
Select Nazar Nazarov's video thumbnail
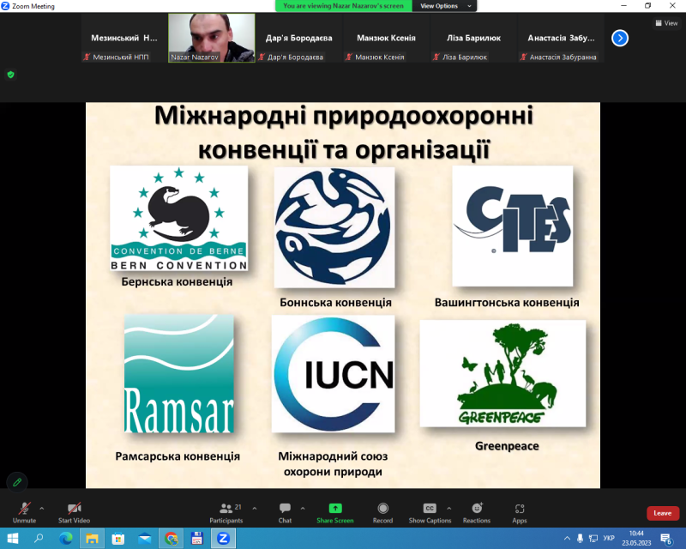click(x=211, y=38)
